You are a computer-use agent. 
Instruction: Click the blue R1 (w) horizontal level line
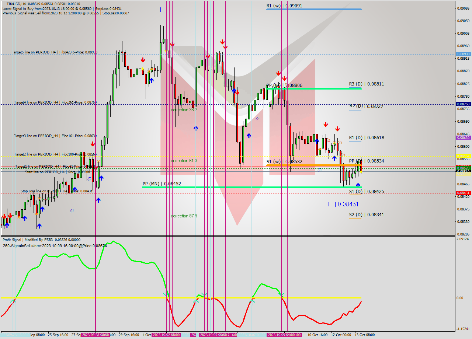(x=314, y=9)
